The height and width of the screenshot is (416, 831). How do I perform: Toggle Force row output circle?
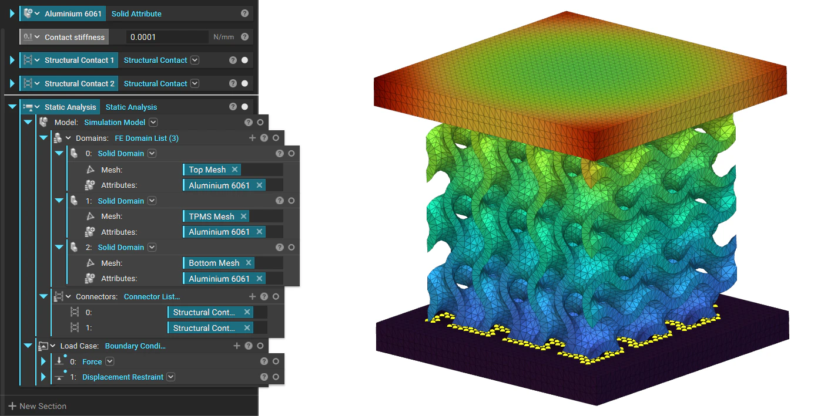(276, 361)
